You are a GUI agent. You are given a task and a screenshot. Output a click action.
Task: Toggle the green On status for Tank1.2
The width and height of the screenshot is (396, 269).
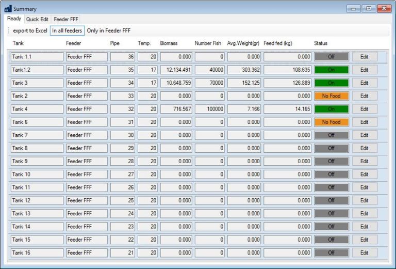(x=331, y=70)
